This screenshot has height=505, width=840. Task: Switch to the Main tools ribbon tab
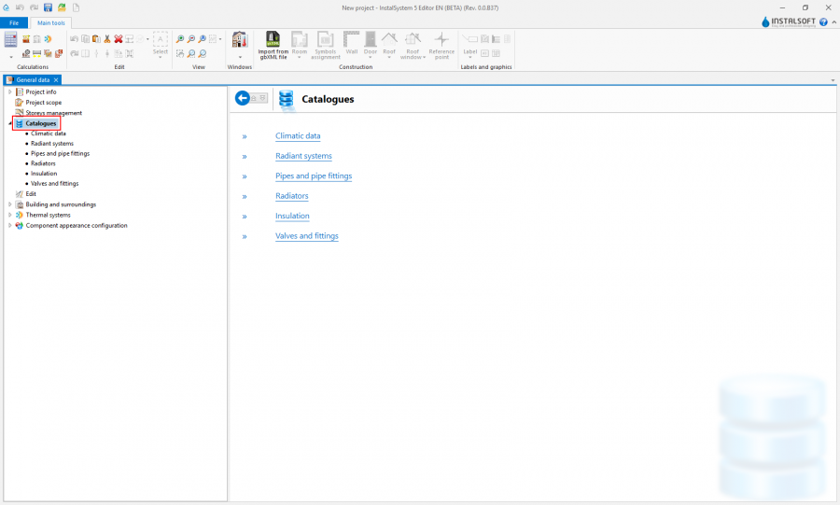click(51, 22)
